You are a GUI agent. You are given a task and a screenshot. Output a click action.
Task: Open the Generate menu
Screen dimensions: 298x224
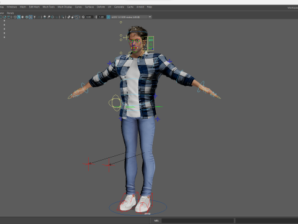pyautogui.click(x=119, y=7)
